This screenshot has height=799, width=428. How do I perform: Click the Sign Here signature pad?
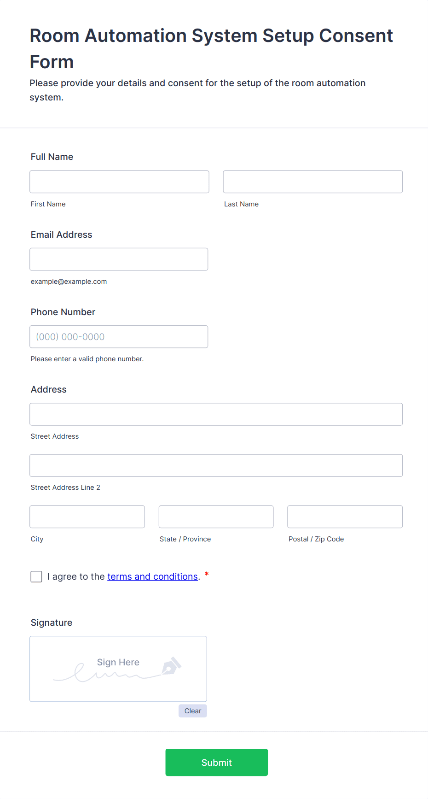(x=118, y=669)
